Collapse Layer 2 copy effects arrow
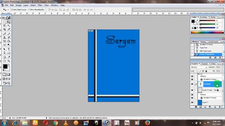225x126 pixels. point(215,90)
